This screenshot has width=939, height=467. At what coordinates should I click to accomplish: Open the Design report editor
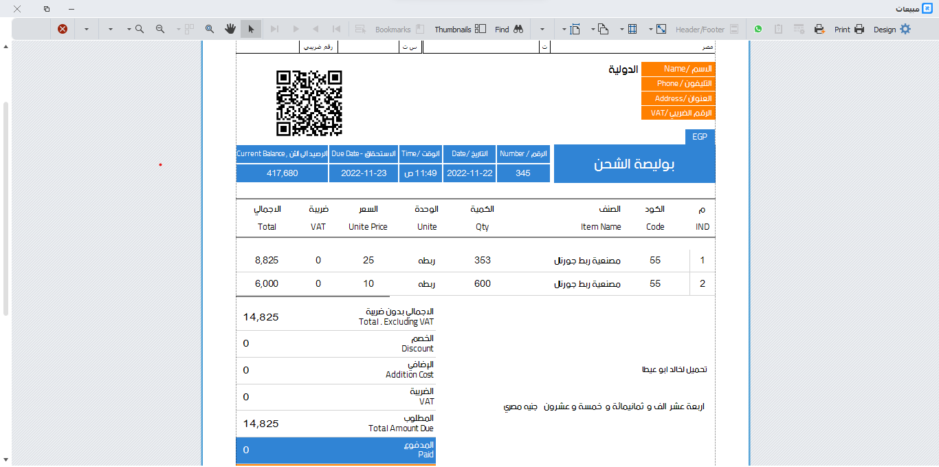pos(892,30)
